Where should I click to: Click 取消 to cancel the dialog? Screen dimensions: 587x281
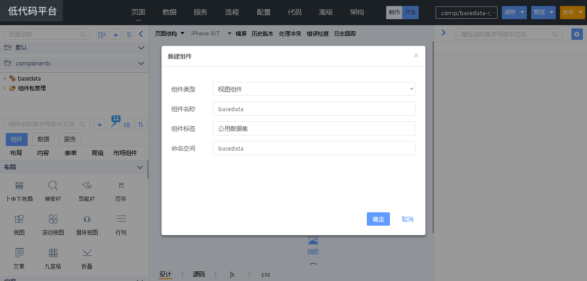(x=407, y=219)
